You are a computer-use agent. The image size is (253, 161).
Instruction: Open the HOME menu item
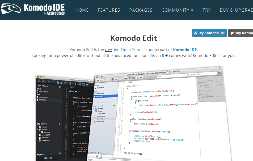(x=82, y=10)
